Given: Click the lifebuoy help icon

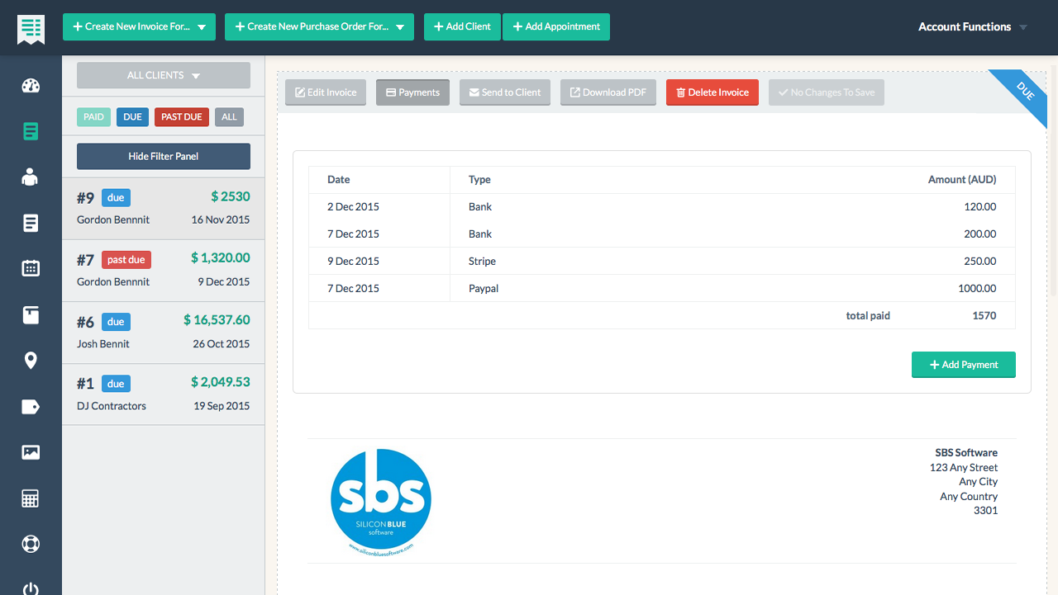Looking at the screenshot, I should tap(30, 544).
